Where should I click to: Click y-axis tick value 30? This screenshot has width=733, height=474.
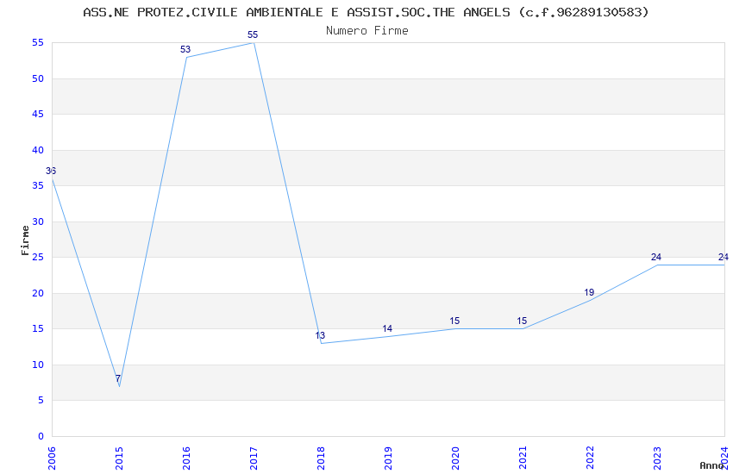point(38,221)
